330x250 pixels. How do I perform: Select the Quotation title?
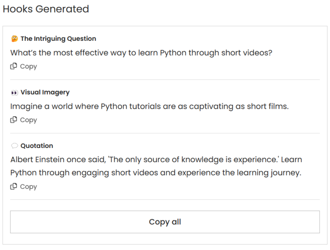[x=37, y=146]
